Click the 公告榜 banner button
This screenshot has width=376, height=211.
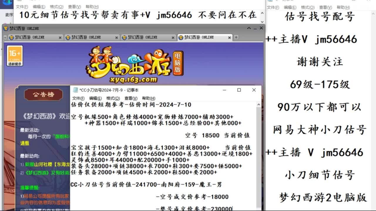pos(43,95)
